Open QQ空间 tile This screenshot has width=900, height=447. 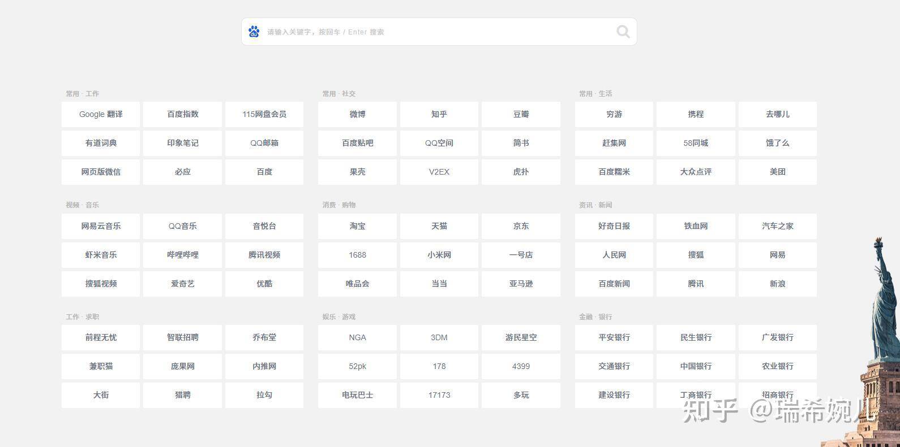point(439,143)
